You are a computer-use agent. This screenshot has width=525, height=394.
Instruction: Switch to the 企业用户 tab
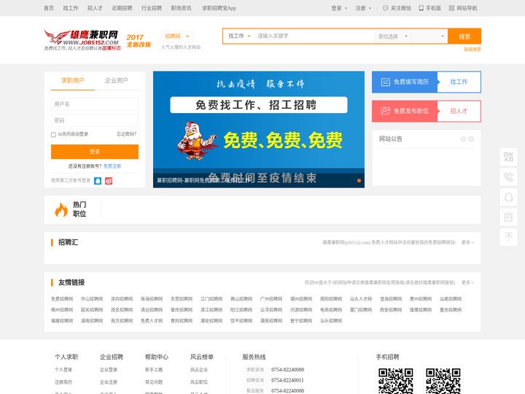pyautogui.click(x=116, y=80)
